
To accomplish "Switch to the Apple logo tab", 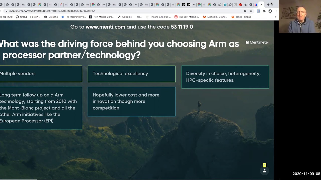I will 246,4.
